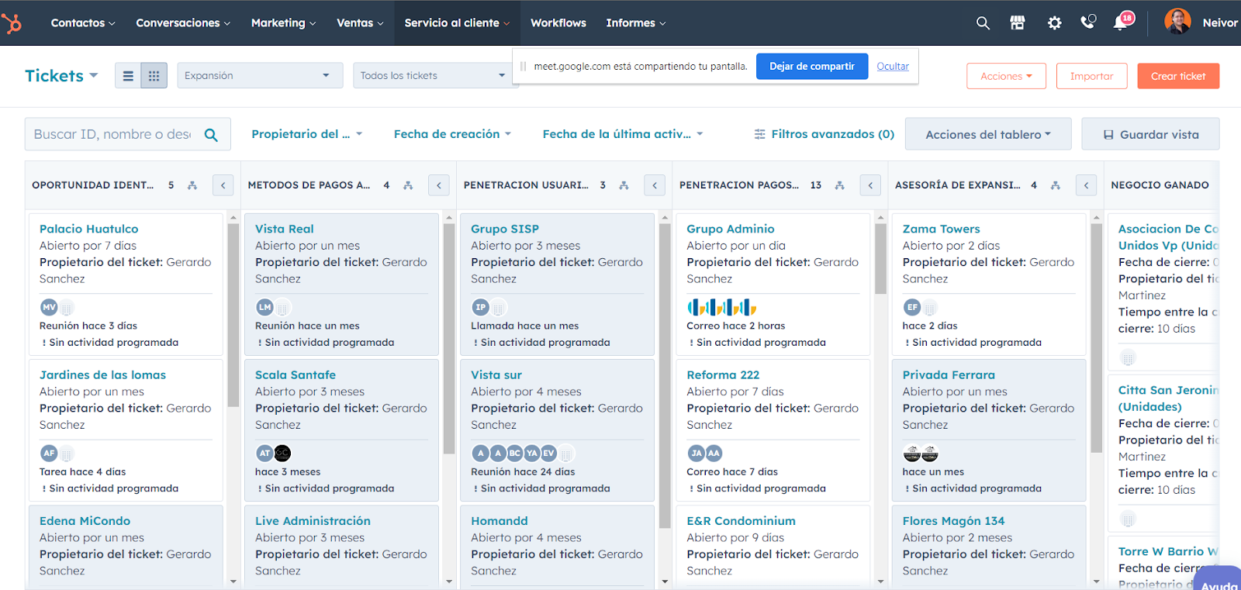Click Guardar vista button
Image resolution: width=1241 pixels, height=590 pixels.
pyautogui.click(x=1151, y=134)
